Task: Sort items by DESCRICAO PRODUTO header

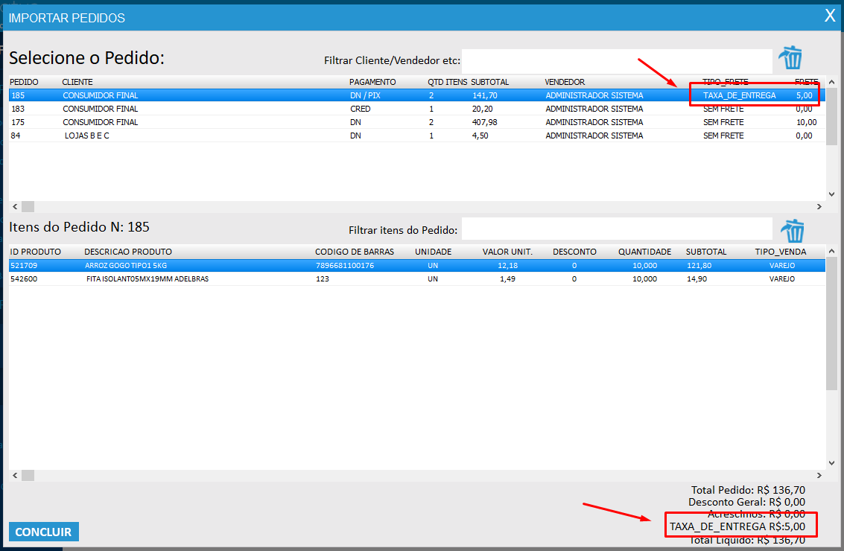Action: (x=128, y=252)
